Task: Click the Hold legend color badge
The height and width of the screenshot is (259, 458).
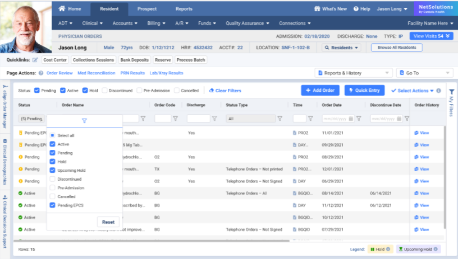Action: click(380, 249)
